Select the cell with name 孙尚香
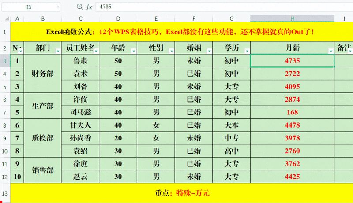 [80, 138]
